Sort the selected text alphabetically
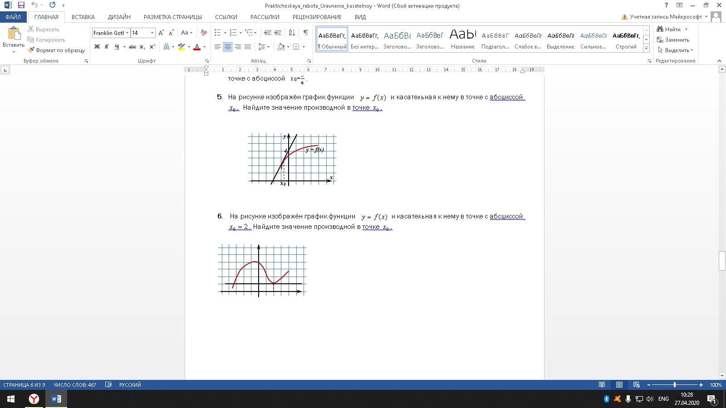726x408 pixels. (x=292, y=33)
